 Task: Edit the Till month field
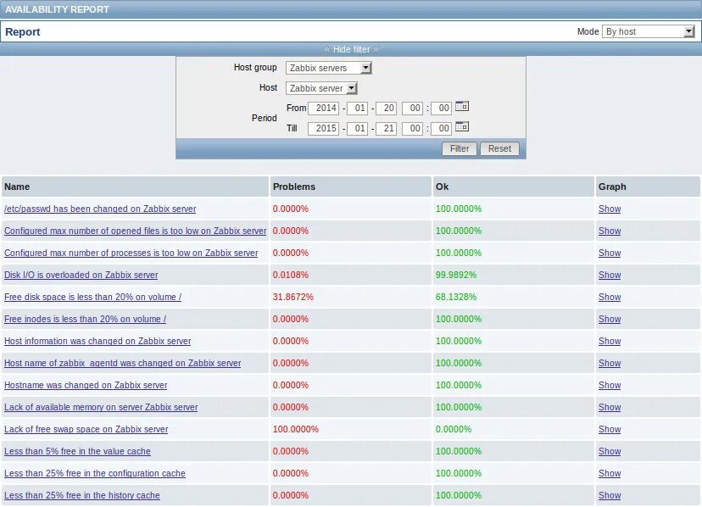[x=358, y=129]
